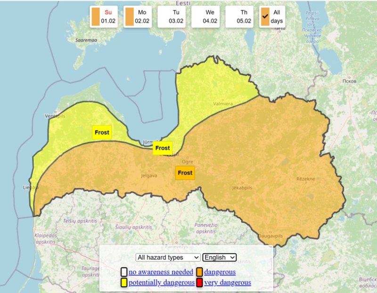
Task: Click the red legend color swatch
Action: 199,282
